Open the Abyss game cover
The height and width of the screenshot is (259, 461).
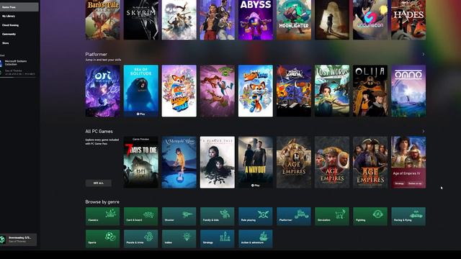(256, 19)
